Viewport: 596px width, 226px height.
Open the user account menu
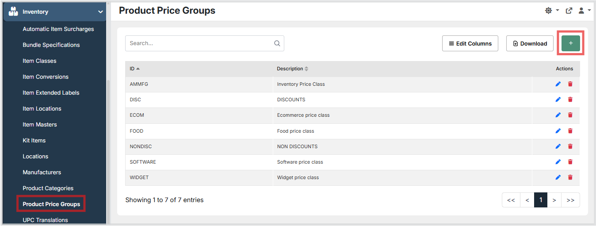[x=585, y=11]
